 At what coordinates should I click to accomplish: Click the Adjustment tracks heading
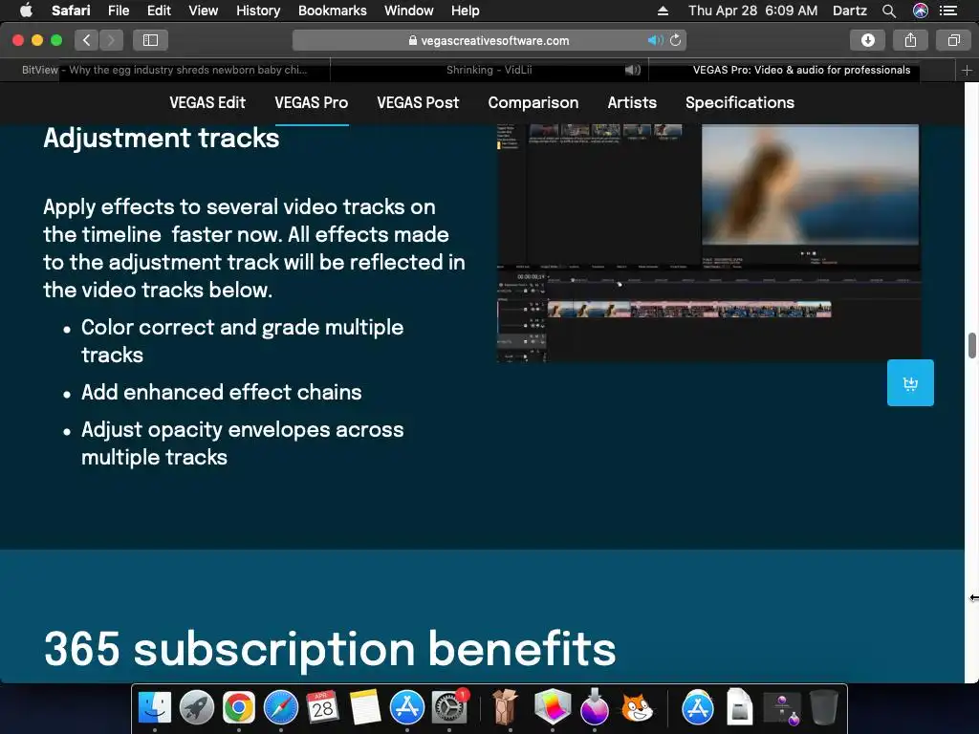click(x=161, y=138)
